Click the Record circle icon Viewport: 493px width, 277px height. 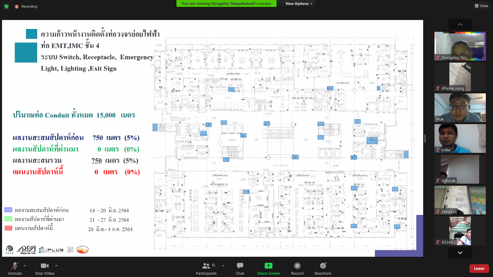(x=297, y=266)
